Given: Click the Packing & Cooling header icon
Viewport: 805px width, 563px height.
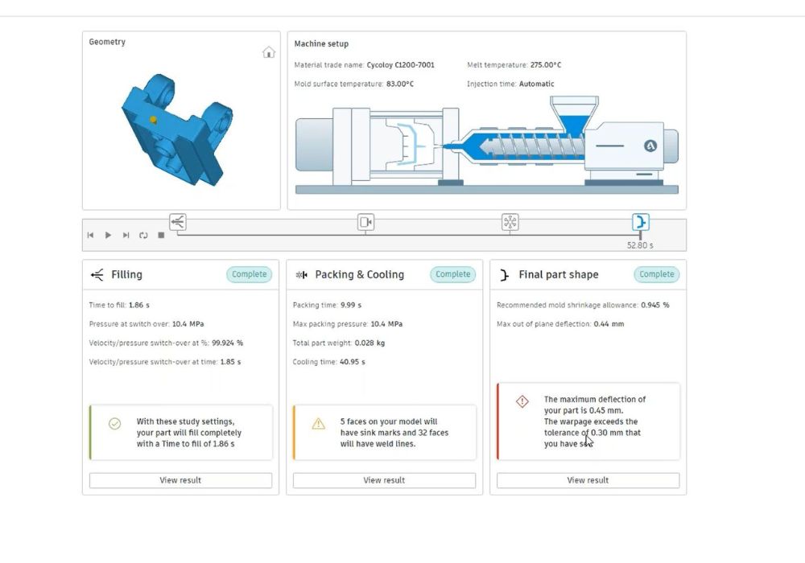Looking at the screenshot, I should [302, 275].
